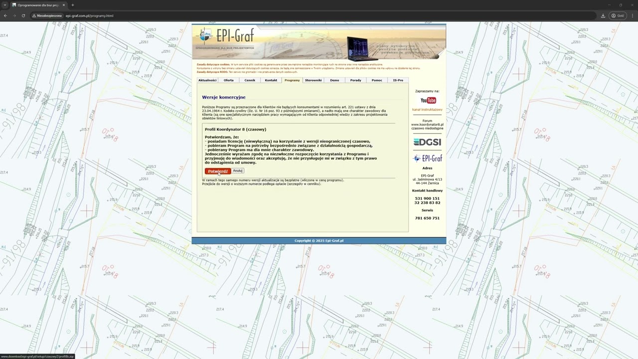The width and height of the screenshot is (638, 359).
Task: Open the Kontakt menu tab
Action: pyautogui.click(x=271, y=80)
